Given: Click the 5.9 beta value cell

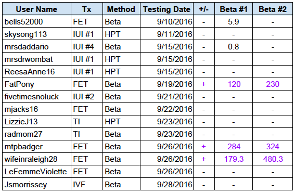Looking at the screenshot, I should tap(234, 22).
